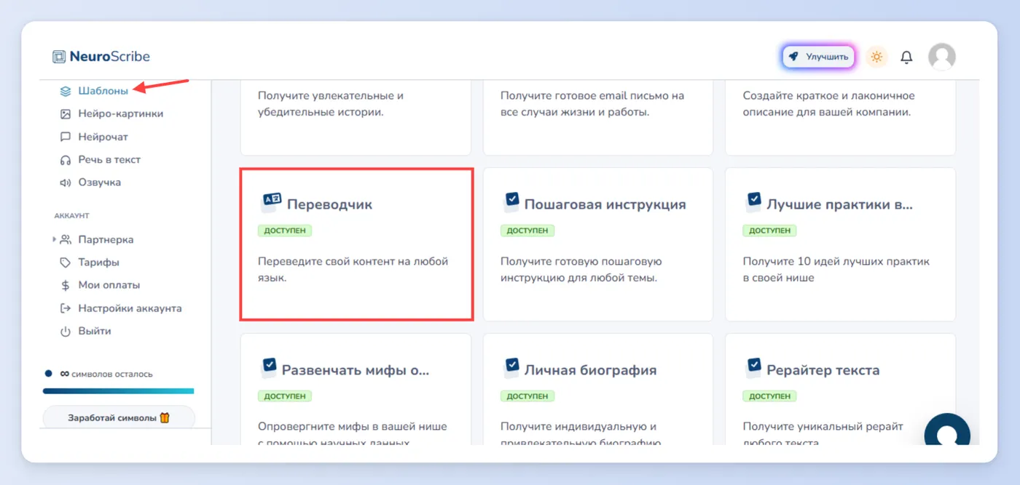
Task: Click the Пошаговая инструкция checkmark icon
Action: [x=511, y=202]
